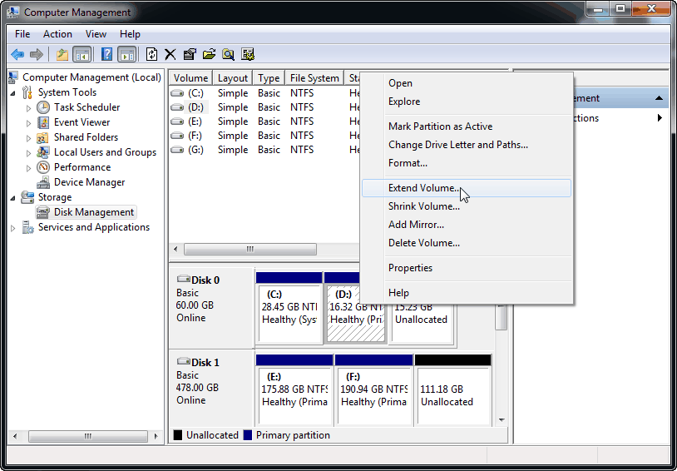677x471 pixels.
Task: Click the Explore magnifier toolbar icon
Action: pos(228,55)
